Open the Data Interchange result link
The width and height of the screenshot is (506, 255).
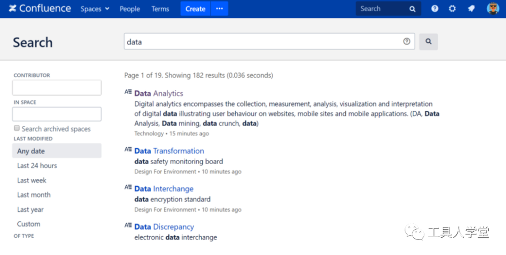[x=164, y=189]
